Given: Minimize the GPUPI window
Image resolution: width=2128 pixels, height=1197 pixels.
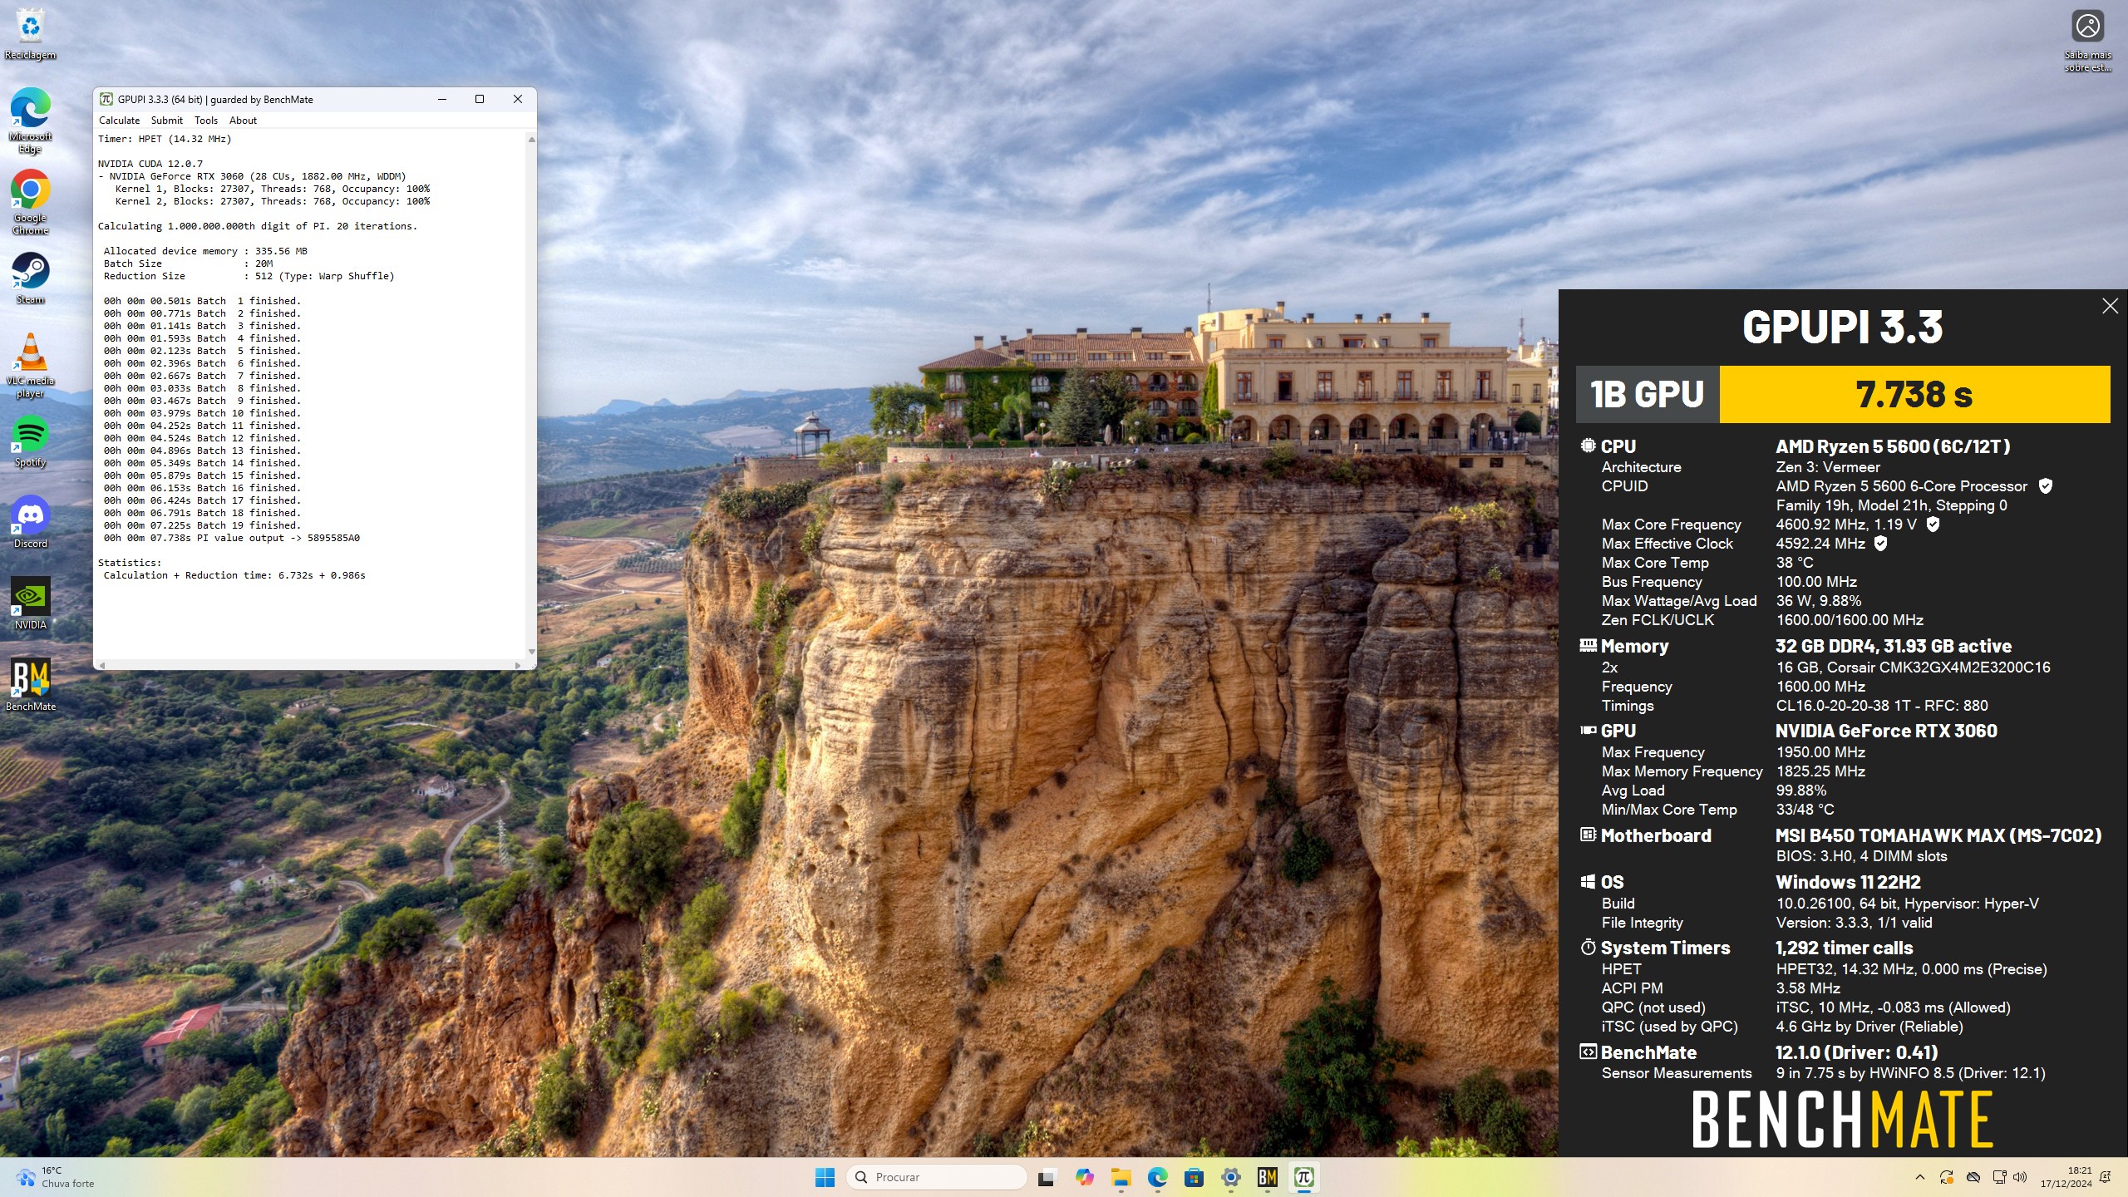Looking at the screenshot, I should [442, 99].
